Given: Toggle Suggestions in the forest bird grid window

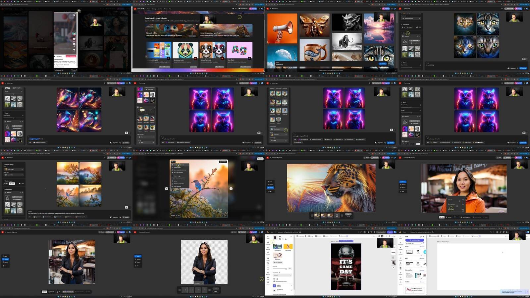Looking at the screenshot, I should point(111,217).
